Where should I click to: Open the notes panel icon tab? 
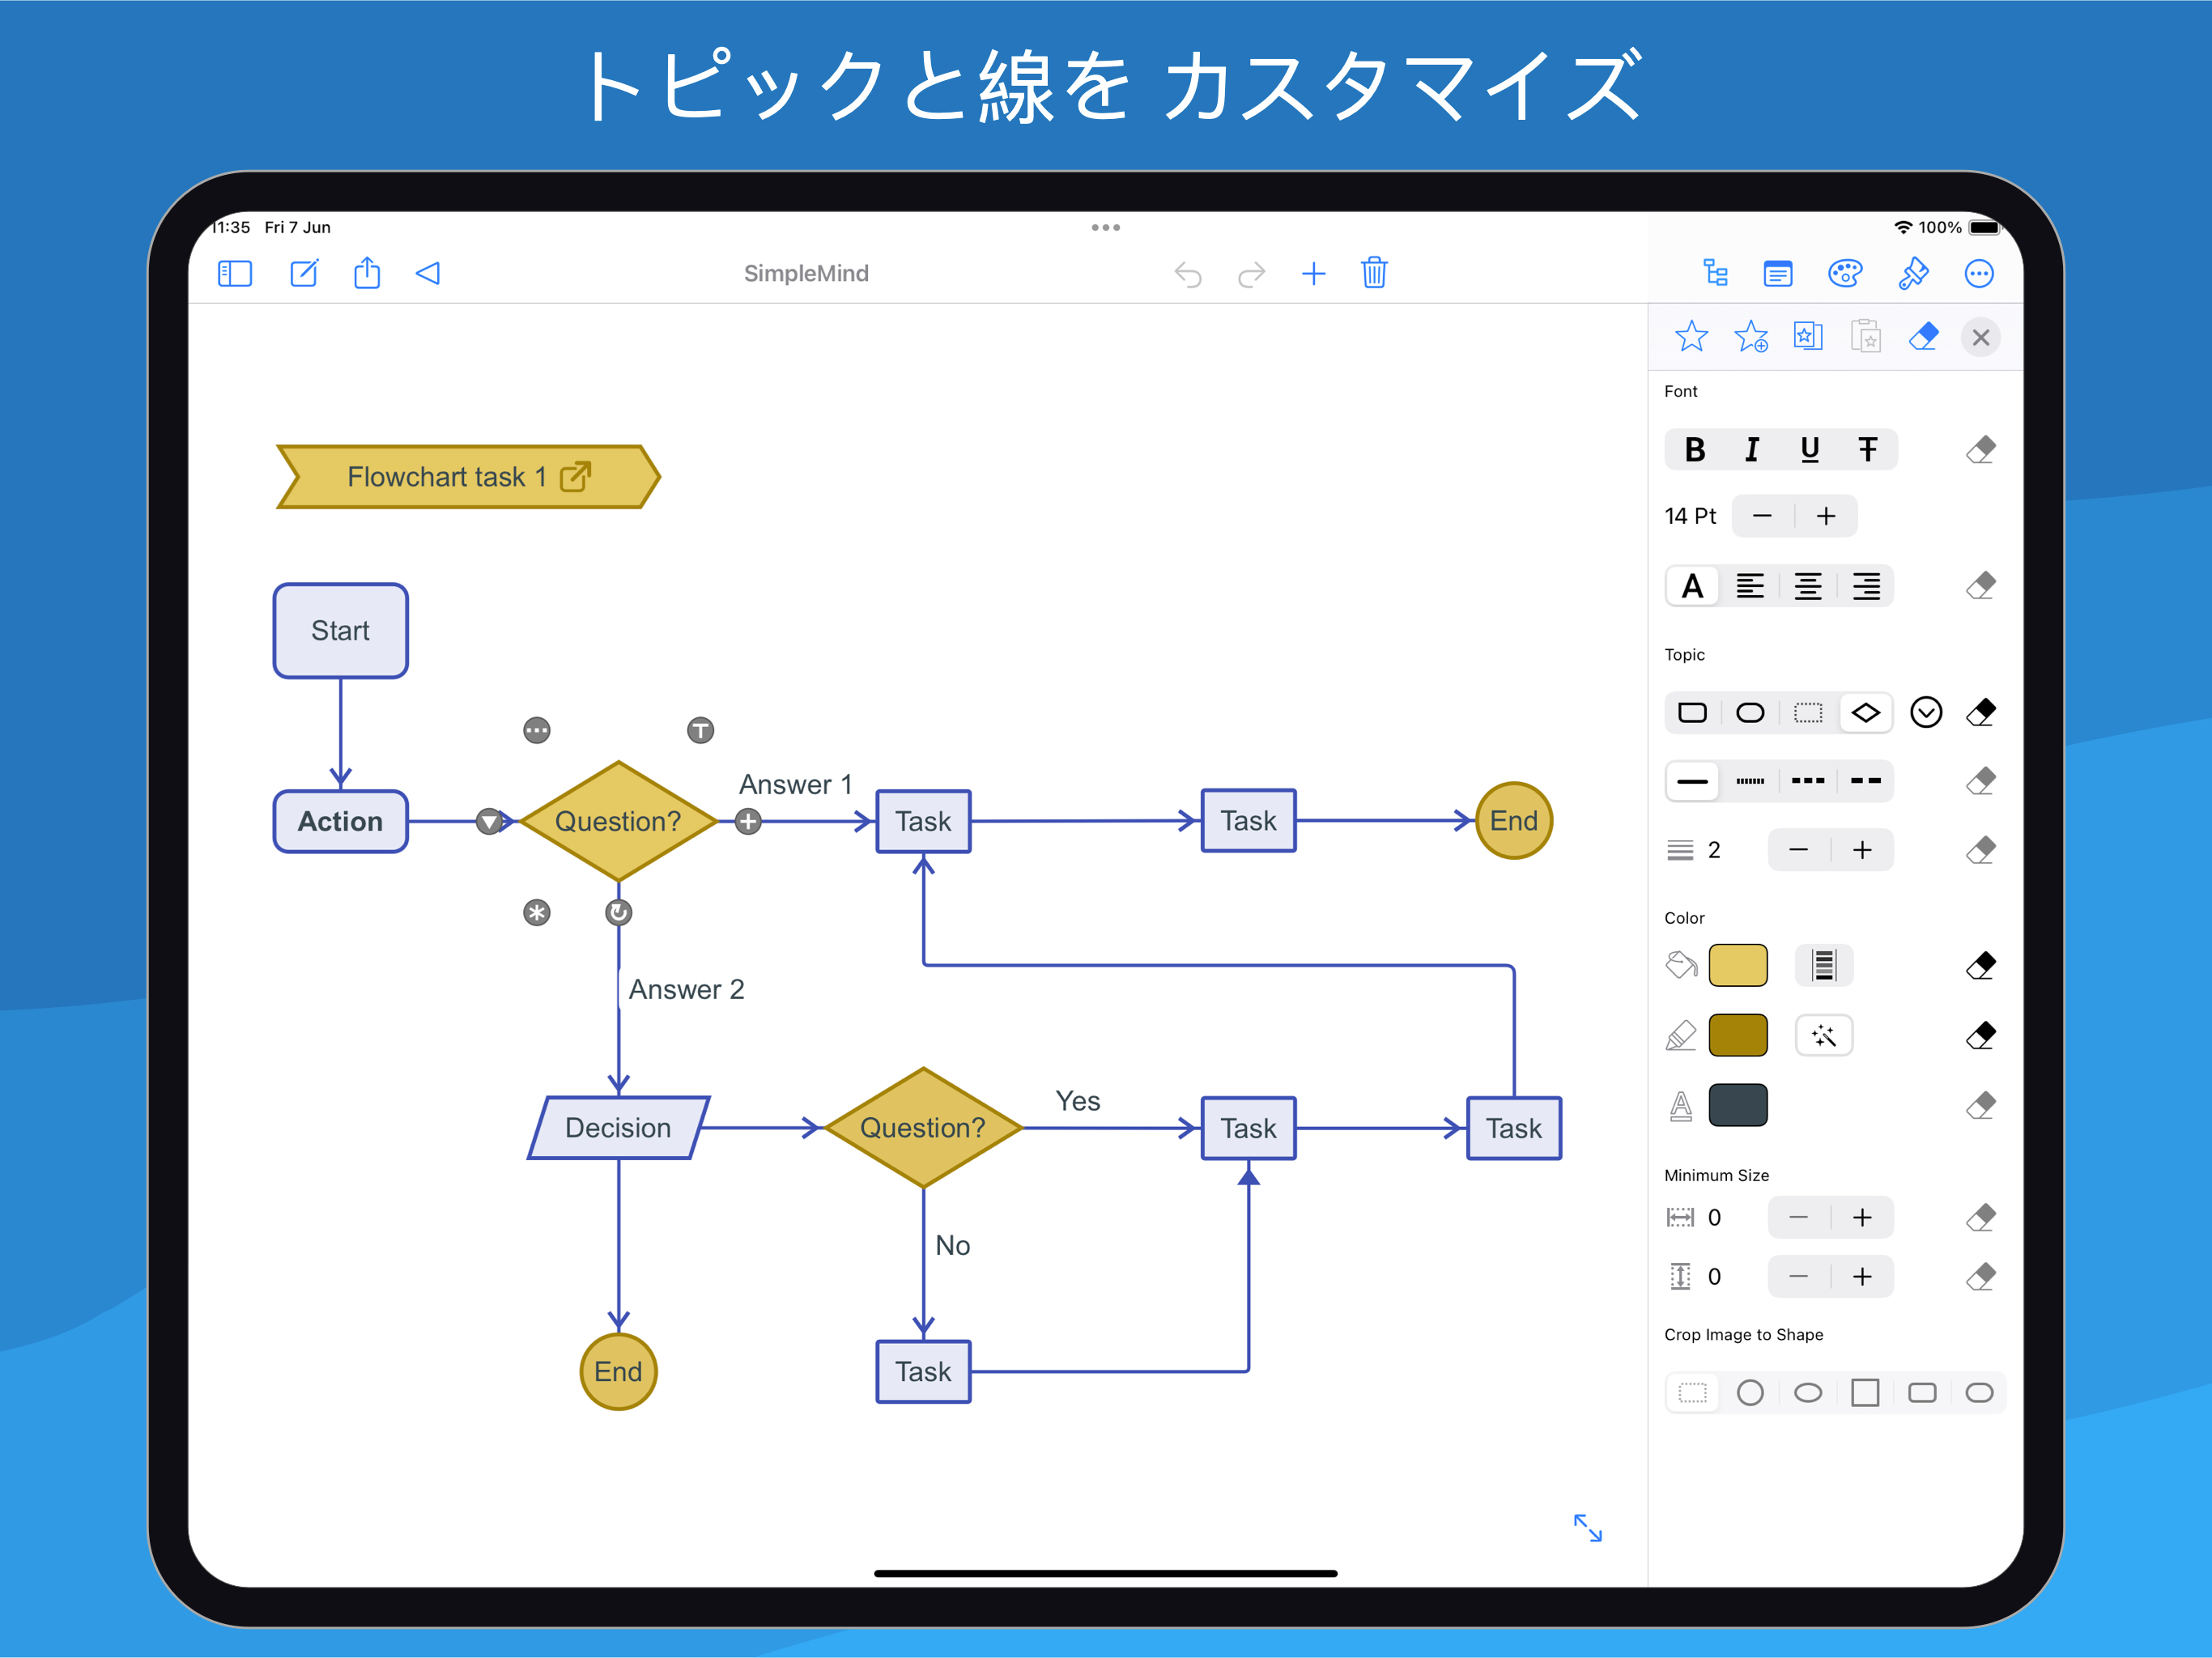tap(1778, 274)
